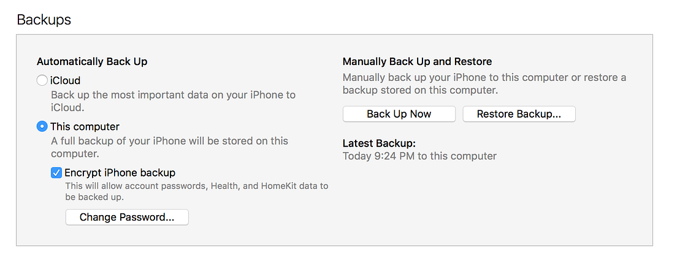Click the Backups section heading
The image size is (677, 258).
[44, 20]
